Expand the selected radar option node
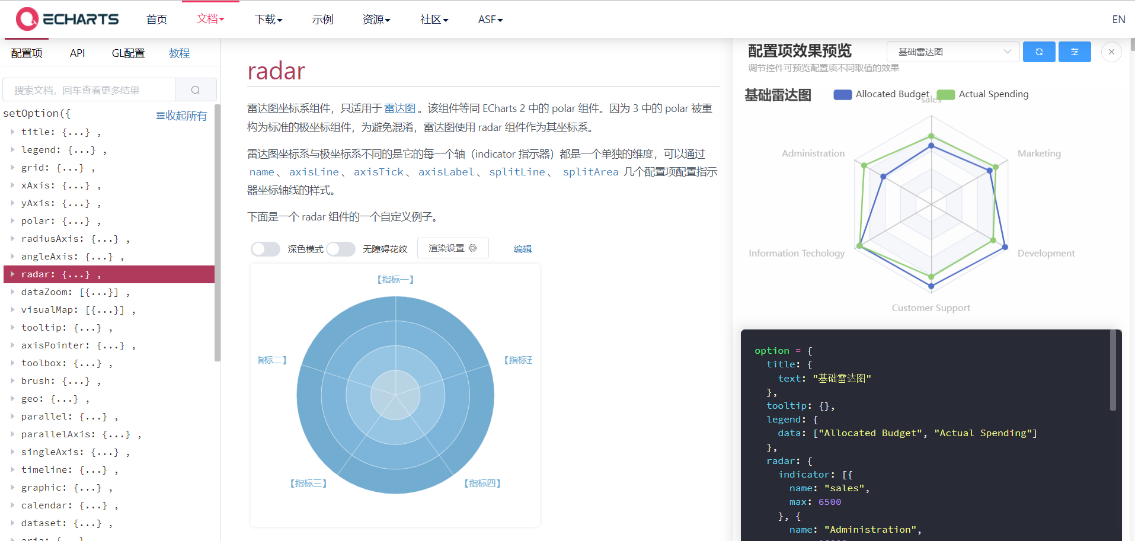Image resolution: width=1135 pixels, height=541 pixels. pyautogui.click(x=12, y=274)
